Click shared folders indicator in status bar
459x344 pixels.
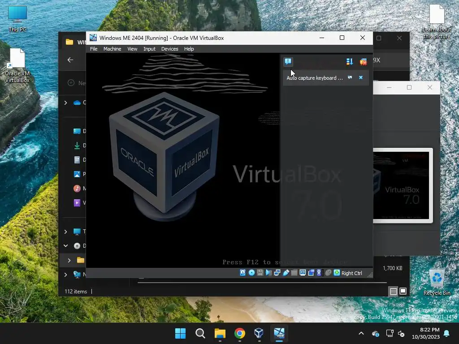(x=294, y=273)
